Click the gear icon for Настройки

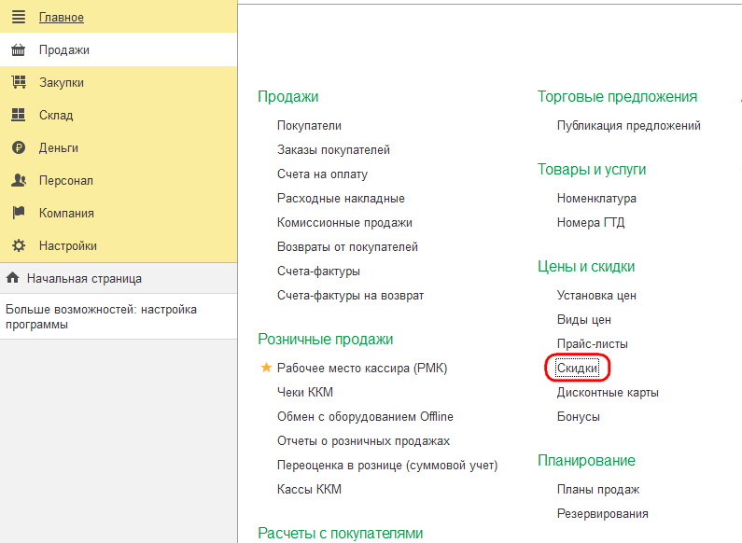pyautogui.click(x=19, y=245)
